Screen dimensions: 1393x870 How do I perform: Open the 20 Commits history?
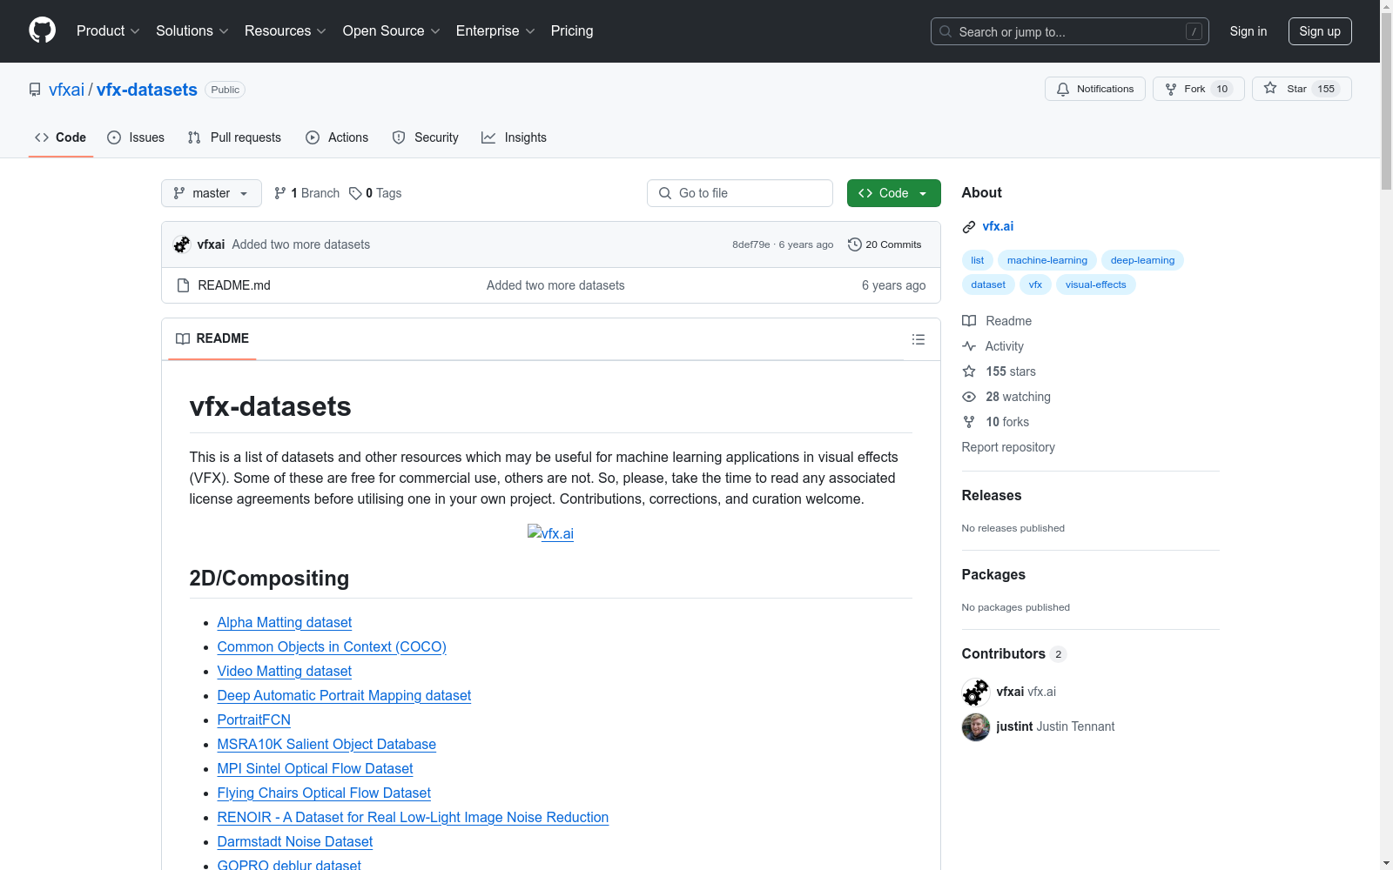[x=885, y=244]
